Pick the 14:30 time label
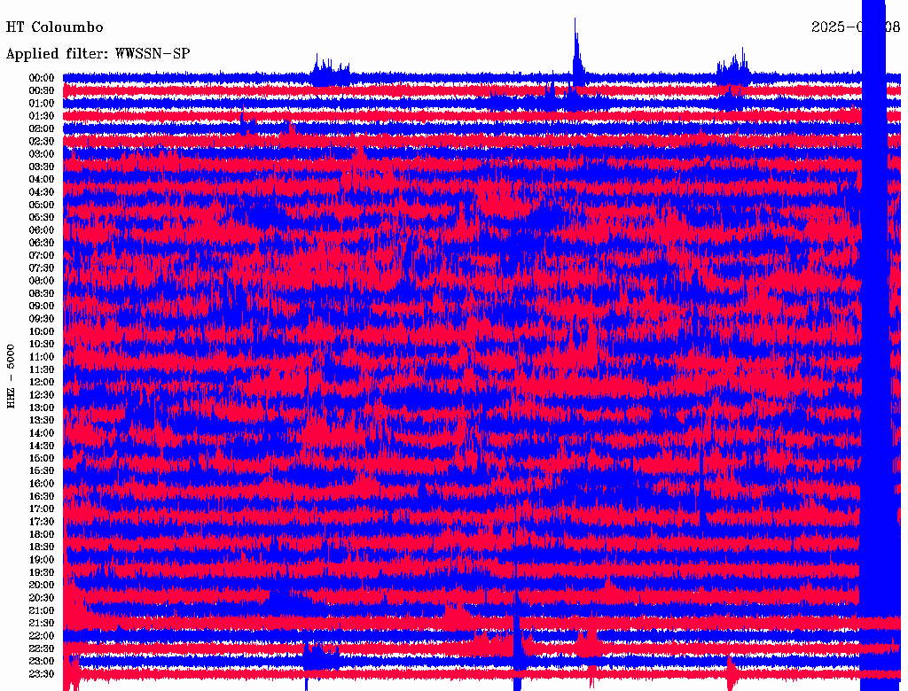908x691 pixels. (42, 446)
